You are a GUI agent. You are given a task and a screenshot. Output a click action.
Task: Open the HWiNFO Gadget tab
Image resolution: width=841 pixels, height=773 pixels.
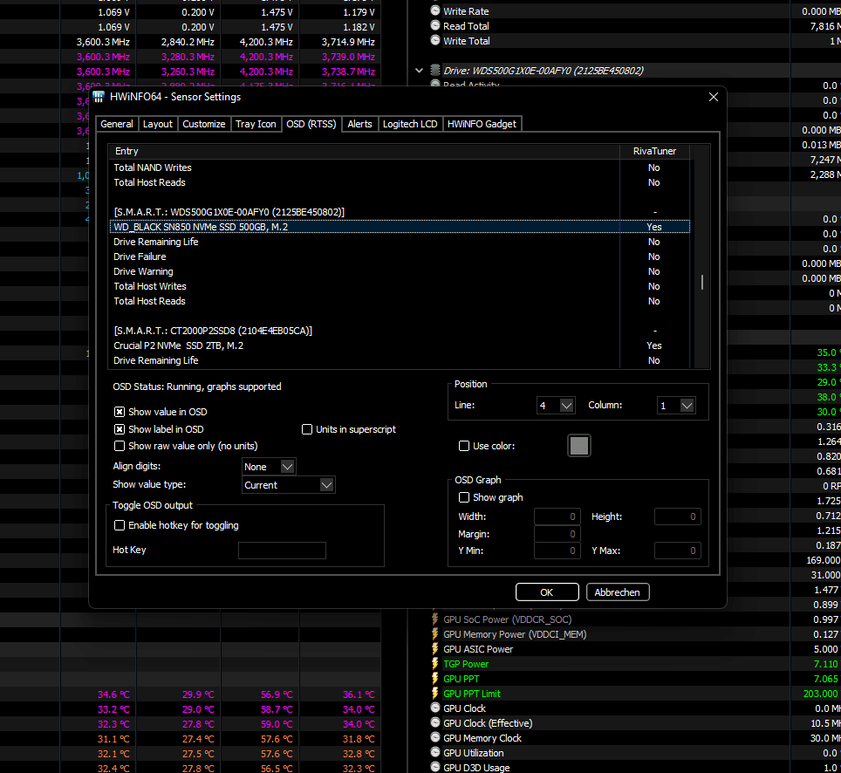click(x=482, y=124)
